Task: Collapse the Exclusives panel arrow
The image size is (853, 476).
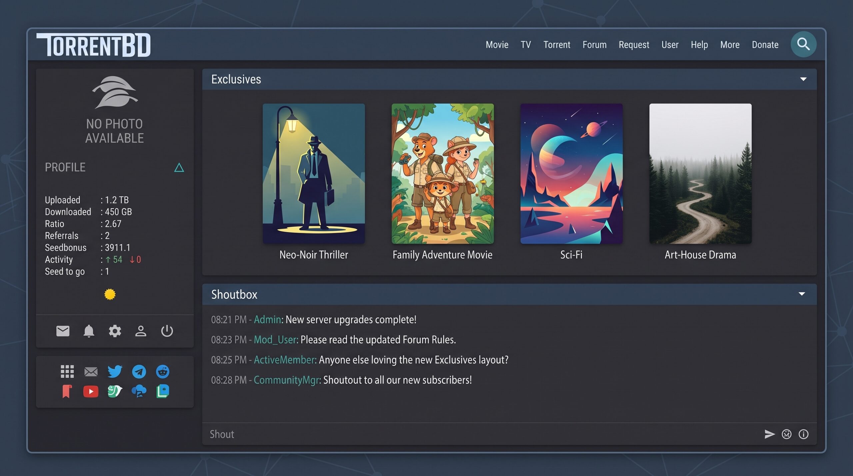Action: click(803, 79)
